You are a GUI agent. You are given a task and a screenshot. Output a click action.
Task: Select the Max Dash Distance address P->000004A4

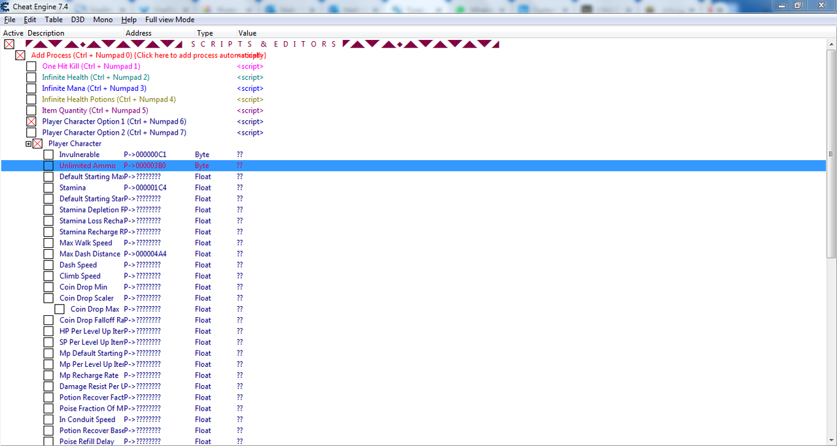click(x=145, y=254)
